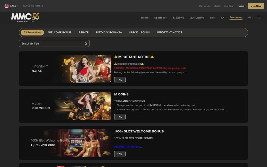The image size is (267, 167).
Task: Click the 100% Slot Welcome Bonus banner
Action: point(66,143)
